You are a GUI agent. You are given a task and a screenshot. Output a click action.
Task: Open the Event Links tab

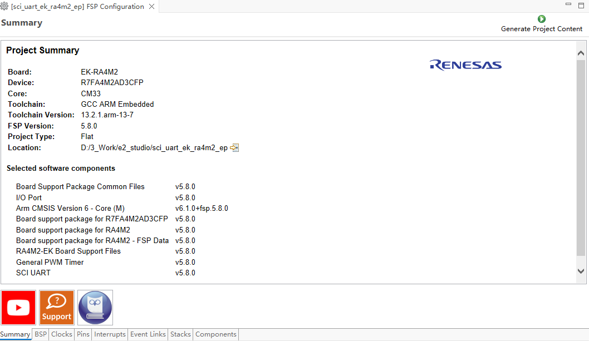[148, 334]
